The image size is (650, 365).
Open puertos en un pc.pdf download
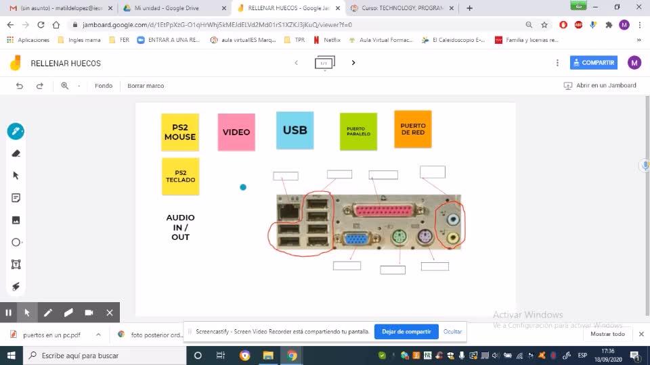[x=51, y=335]
